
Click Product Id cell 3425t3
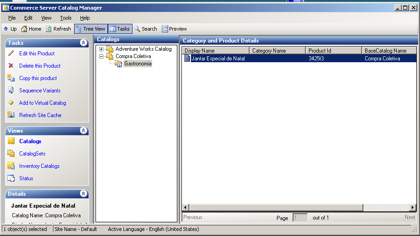pos(316,59)
